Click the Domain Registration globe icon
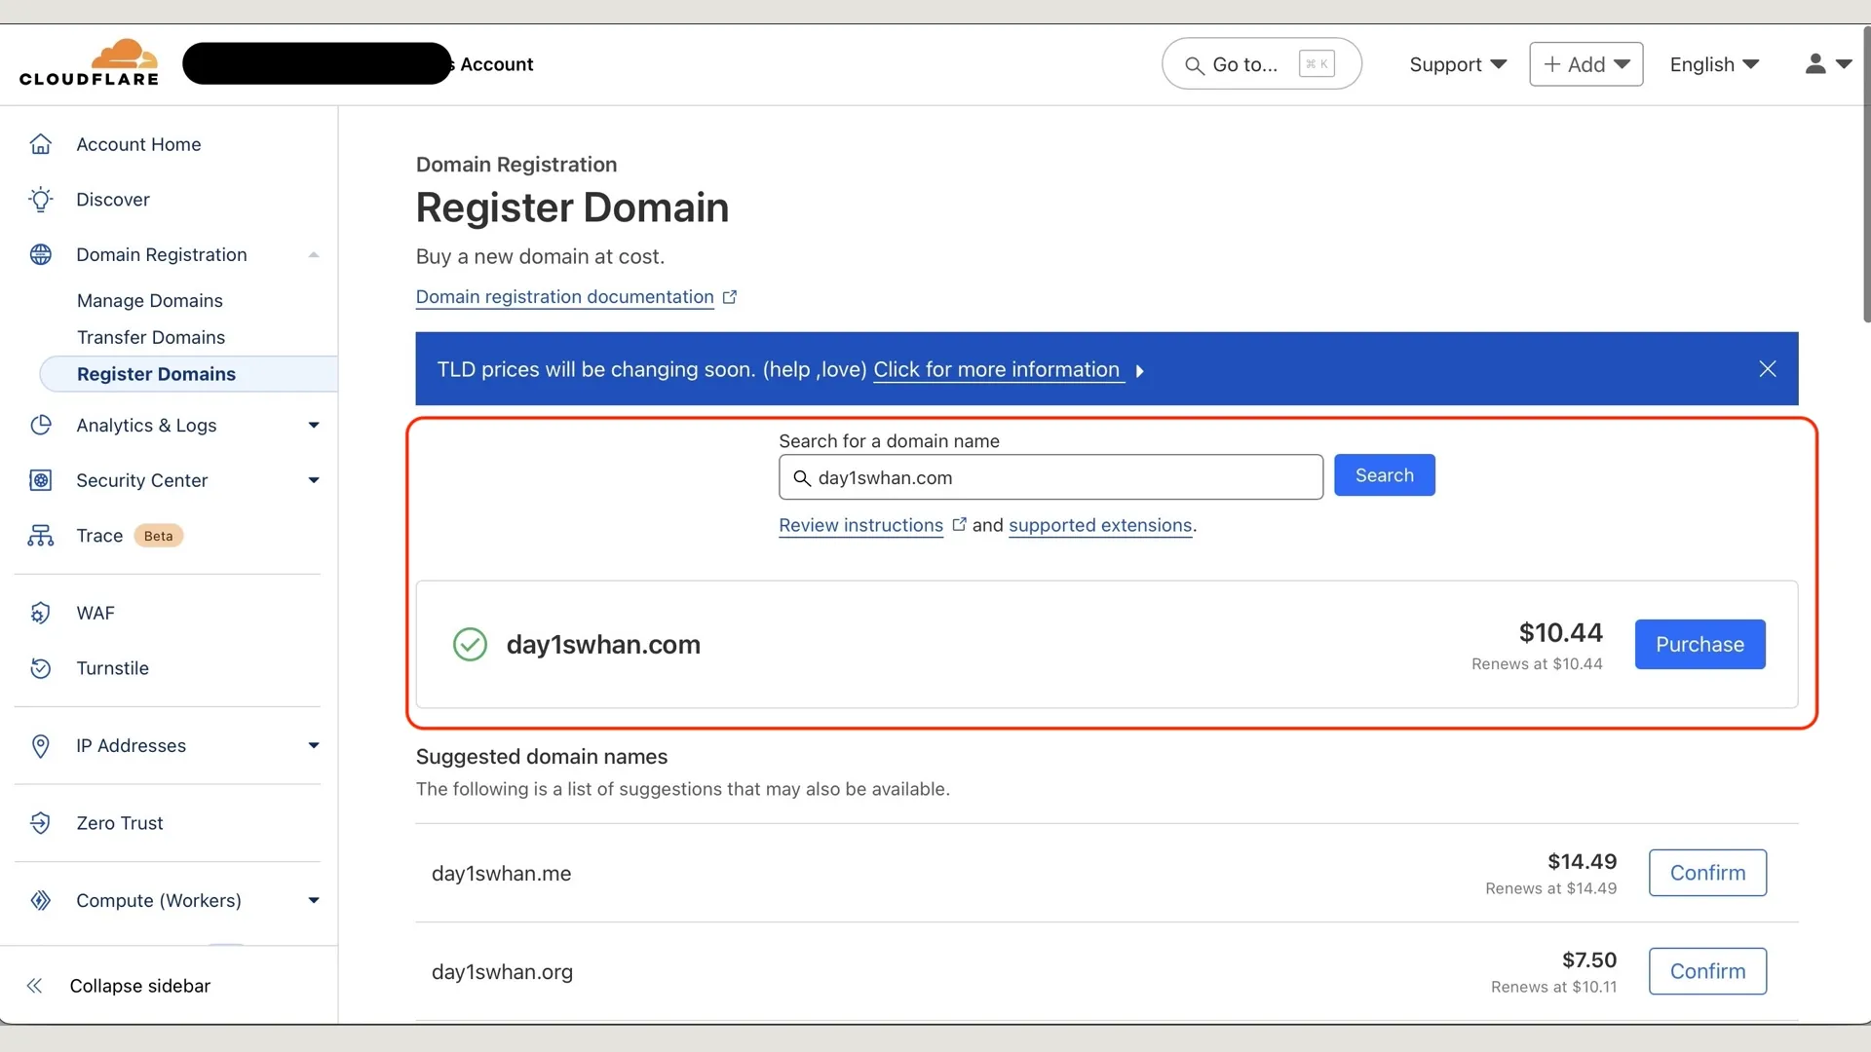Screen dimensions: 1871x1052 40,254
